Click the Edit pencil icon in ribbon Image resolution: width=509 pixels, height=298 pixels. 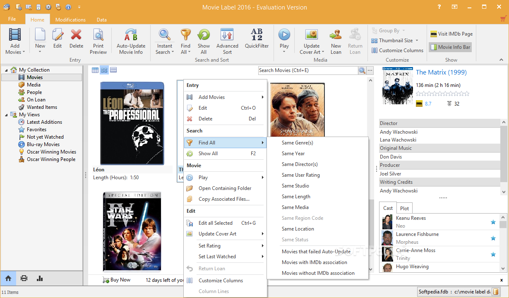click(58, 35)
